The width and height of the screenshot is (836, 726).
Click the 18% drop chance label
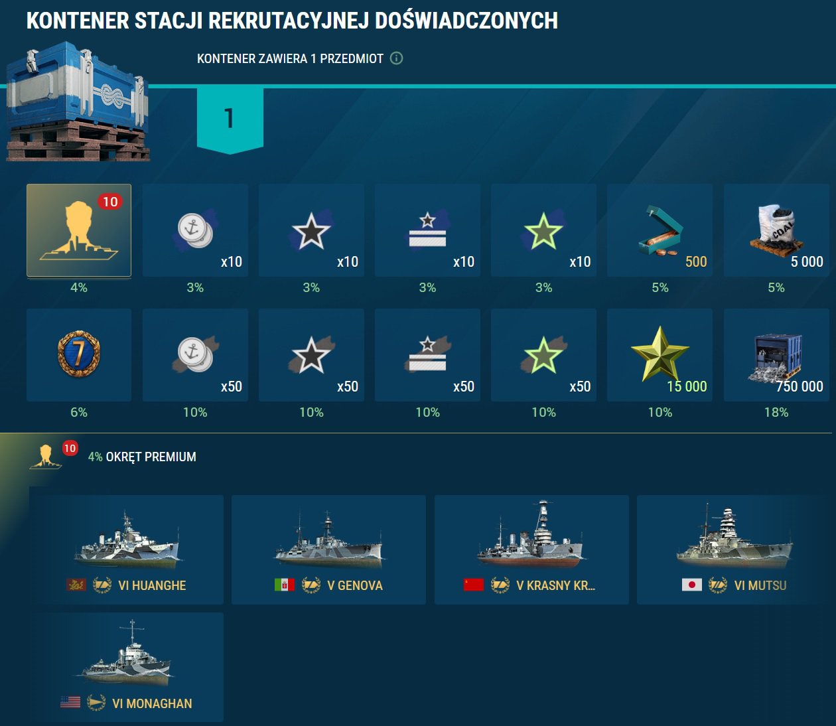point(776,412)
